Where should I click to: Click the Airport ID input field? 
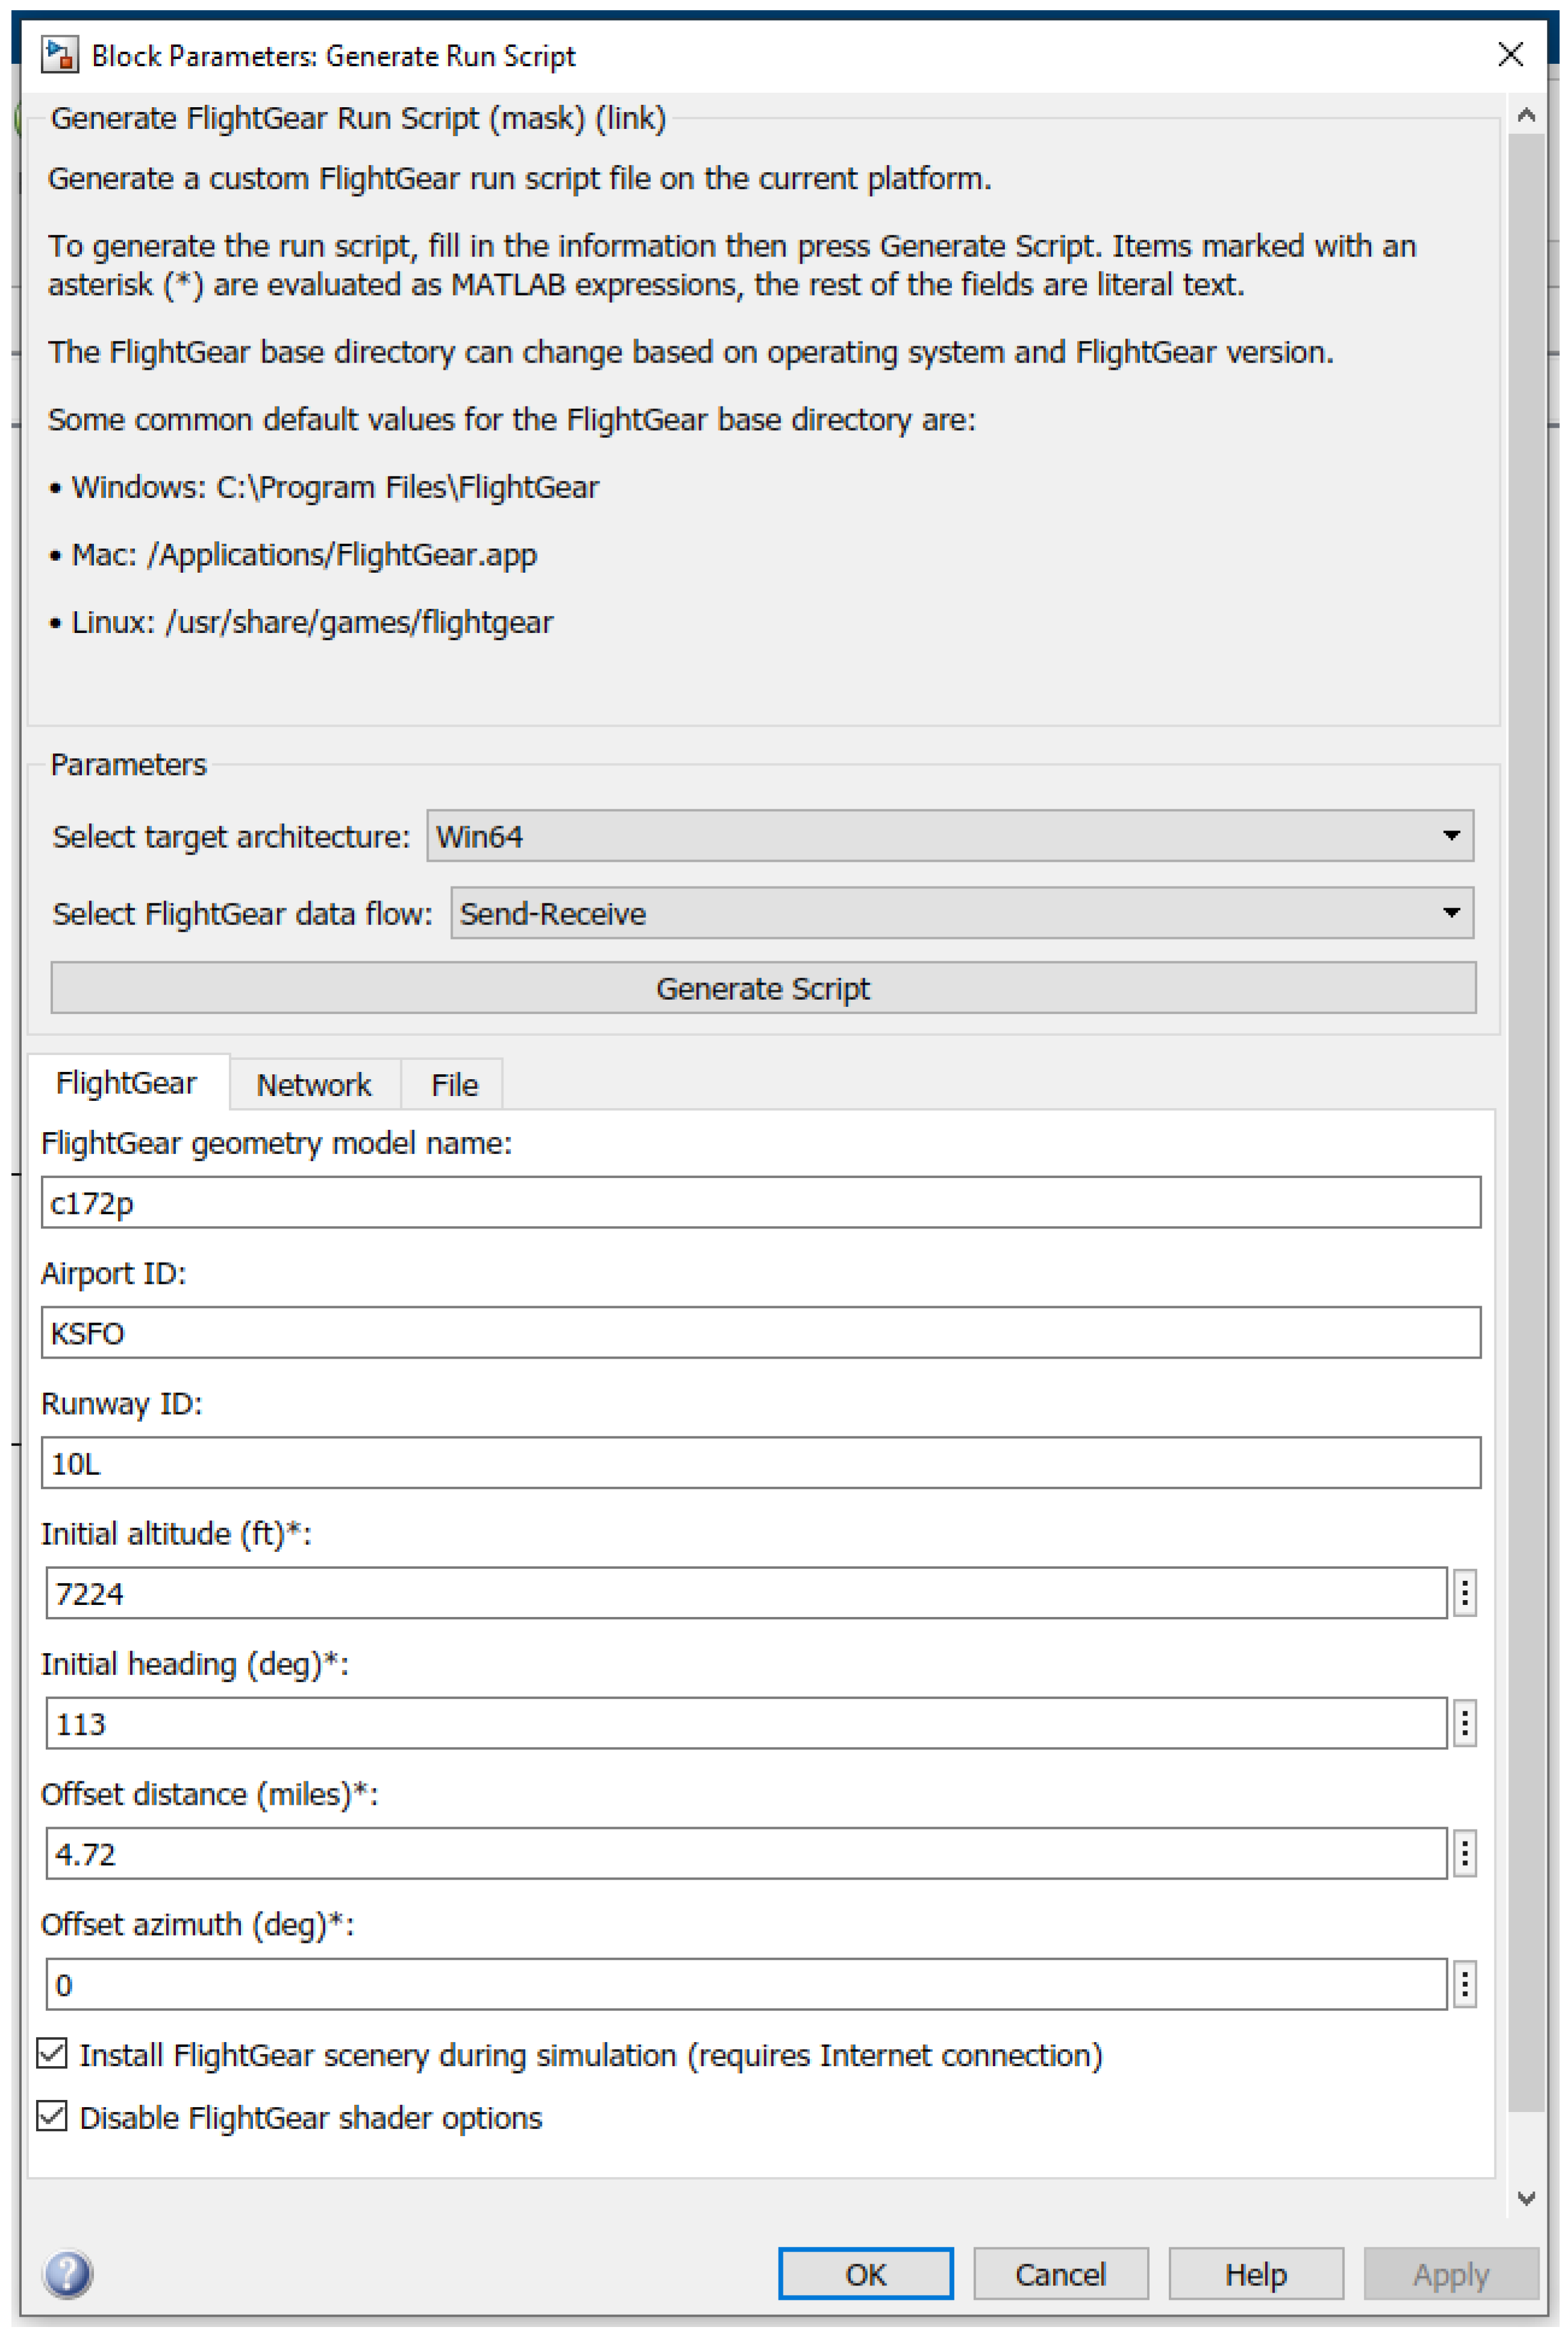point(760,1332)
